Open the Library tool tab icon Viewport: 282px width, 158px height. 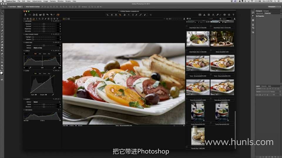point(25,19)
